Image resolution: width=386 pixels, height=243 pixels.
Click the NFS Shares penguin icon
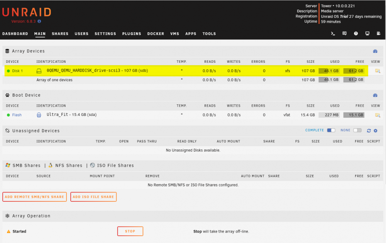(51, 165)
